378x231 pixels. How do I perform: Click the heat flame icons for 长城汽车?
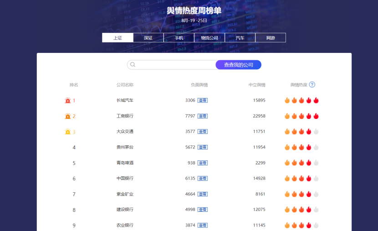301,100
